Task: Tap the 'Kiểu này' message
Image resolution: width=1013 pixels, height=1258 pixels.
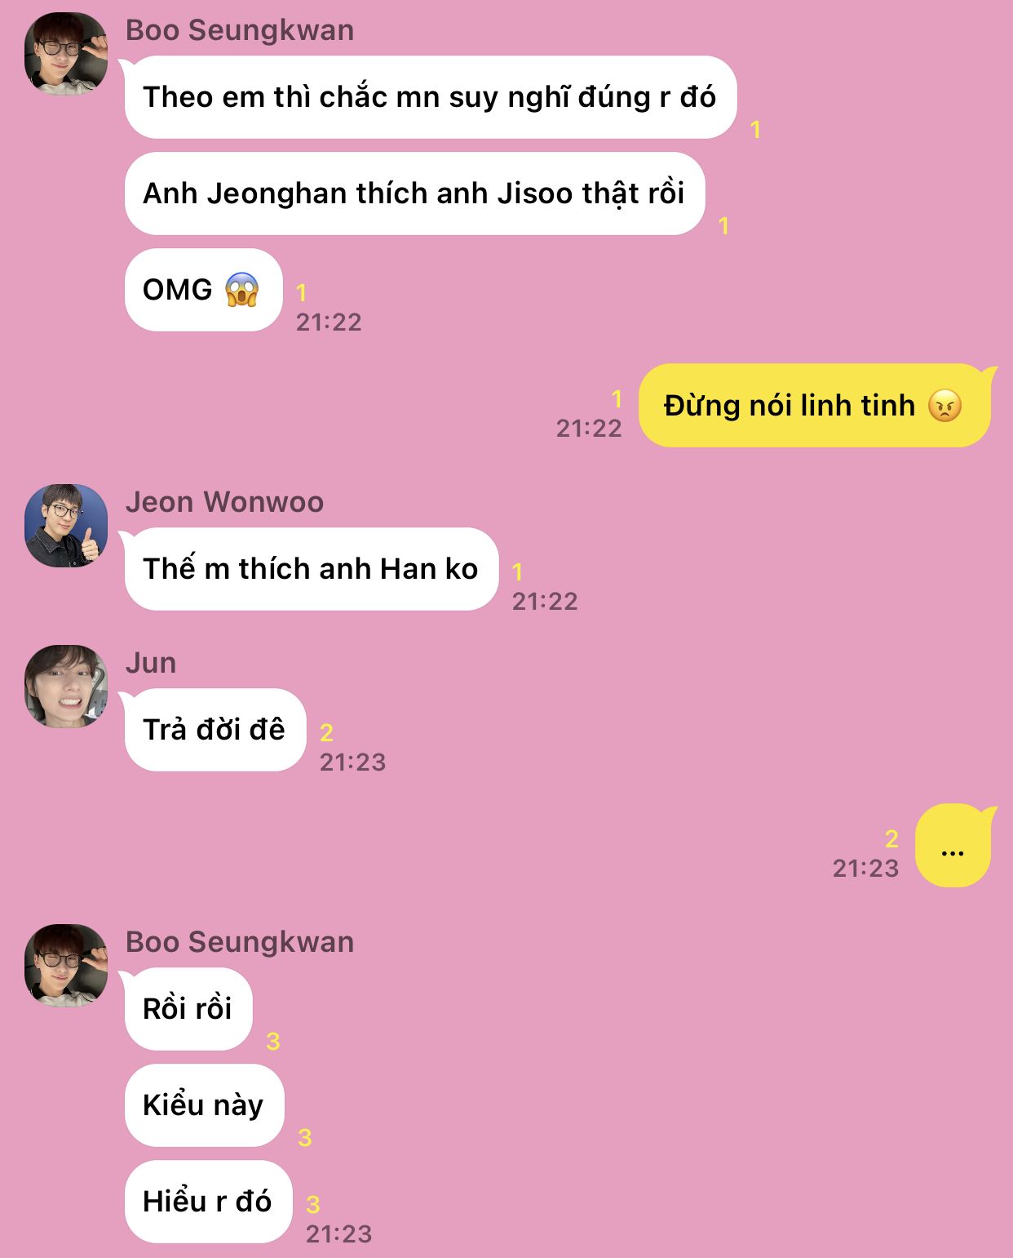Action: 204,1105
